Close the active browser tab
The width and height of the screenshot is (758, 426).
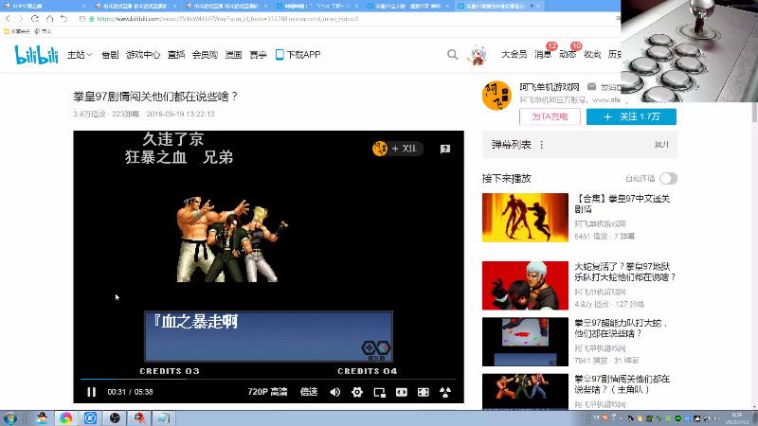coord(538,6)
